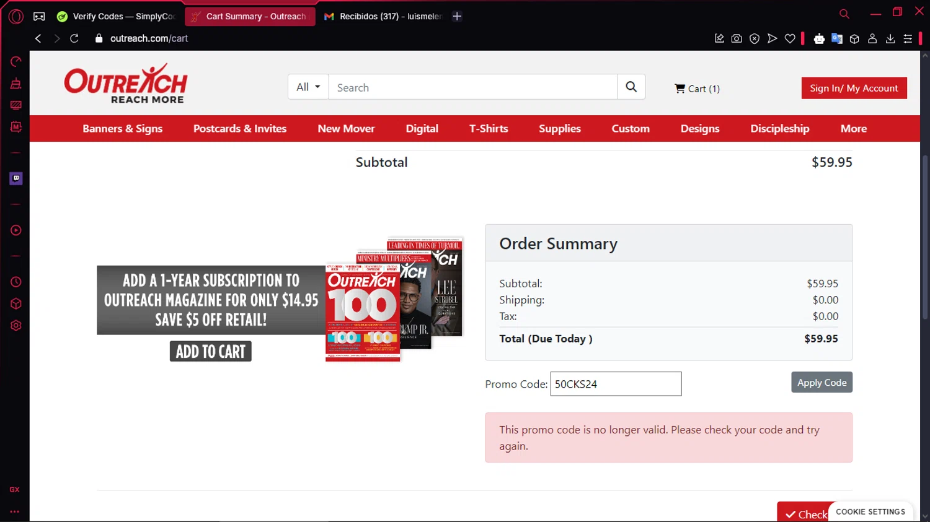This screenshot has height=522, width=930.
Task: Click the magazine subscription banner text
Action: [x=211, y=300]
